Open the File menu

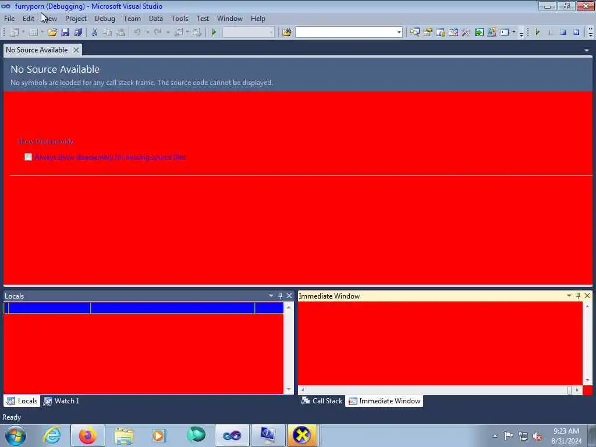point(9,18)
